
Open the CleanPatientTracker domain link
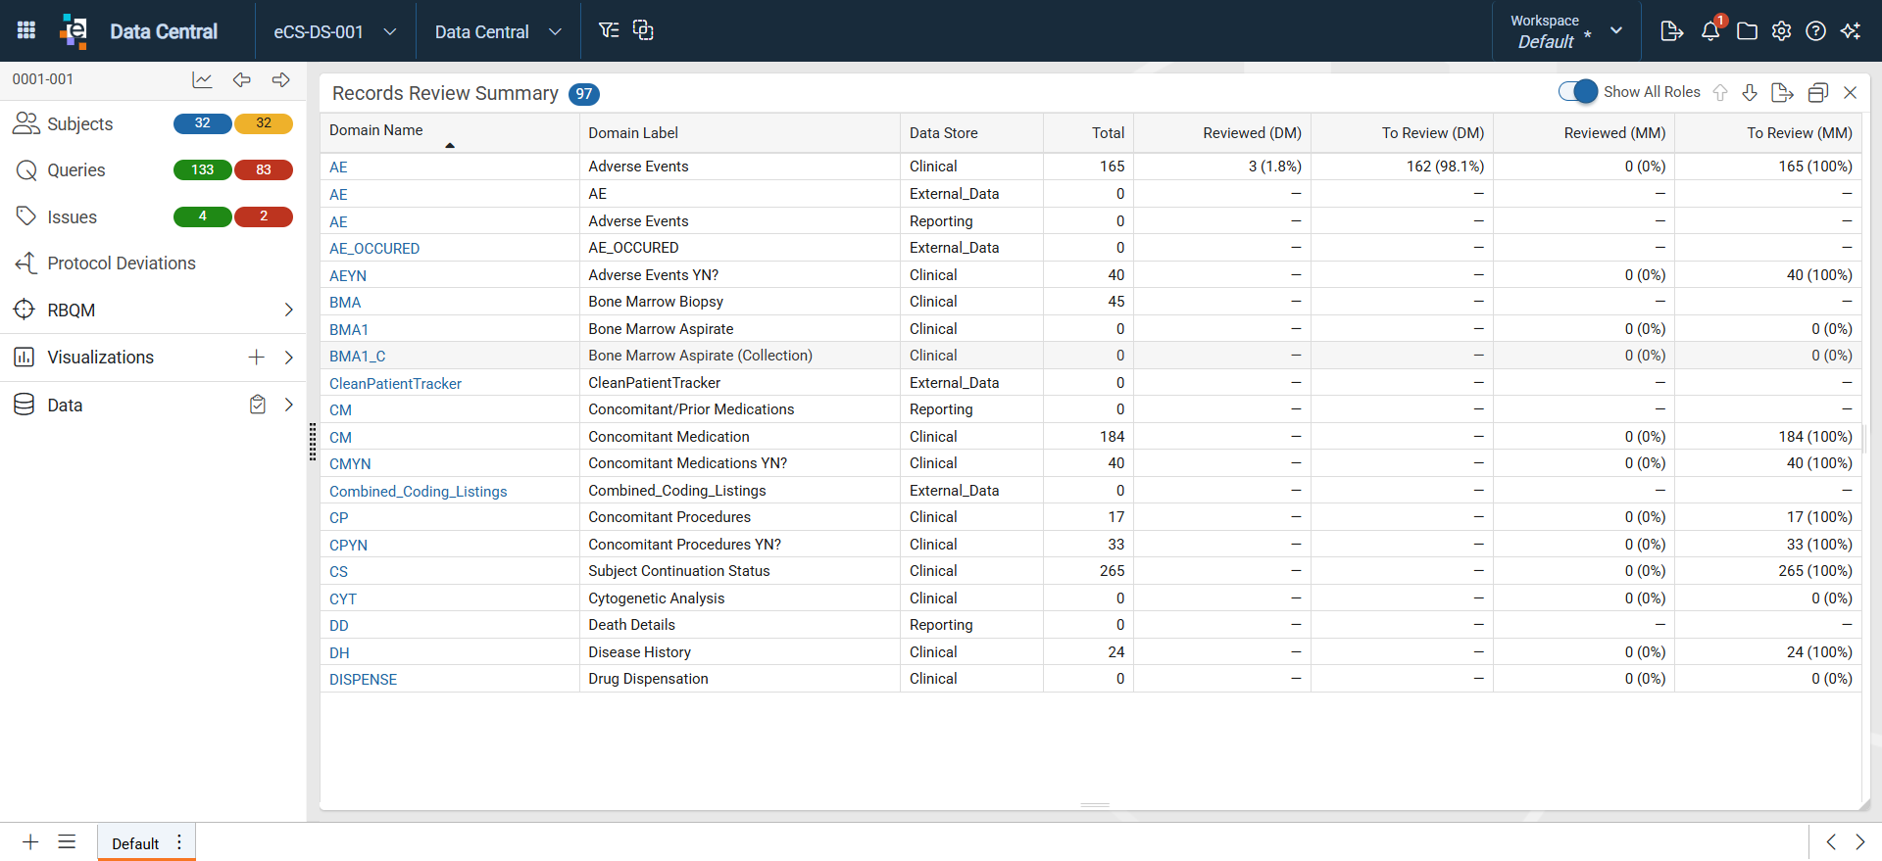click(395, 384)
